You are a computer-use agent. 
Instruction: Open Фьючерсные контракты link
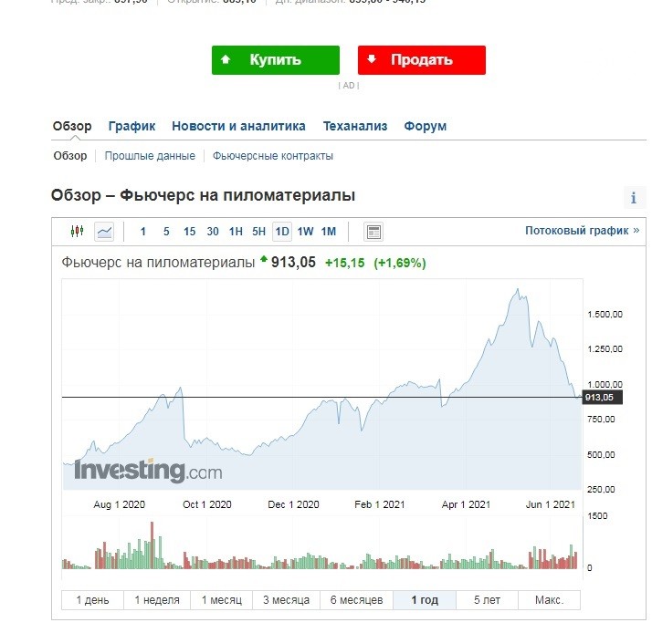[273, 156]
